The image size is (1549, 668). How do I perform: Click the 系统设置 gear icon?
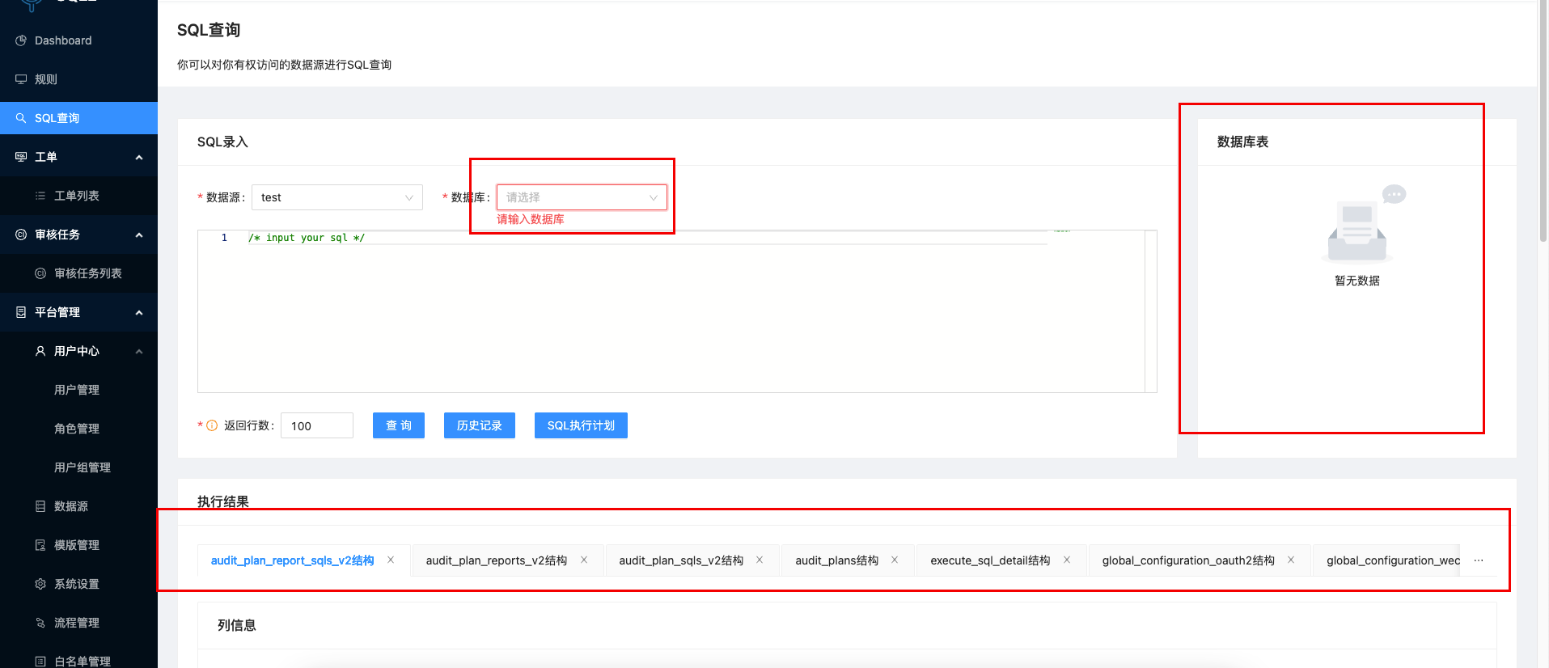coord(40,584)
